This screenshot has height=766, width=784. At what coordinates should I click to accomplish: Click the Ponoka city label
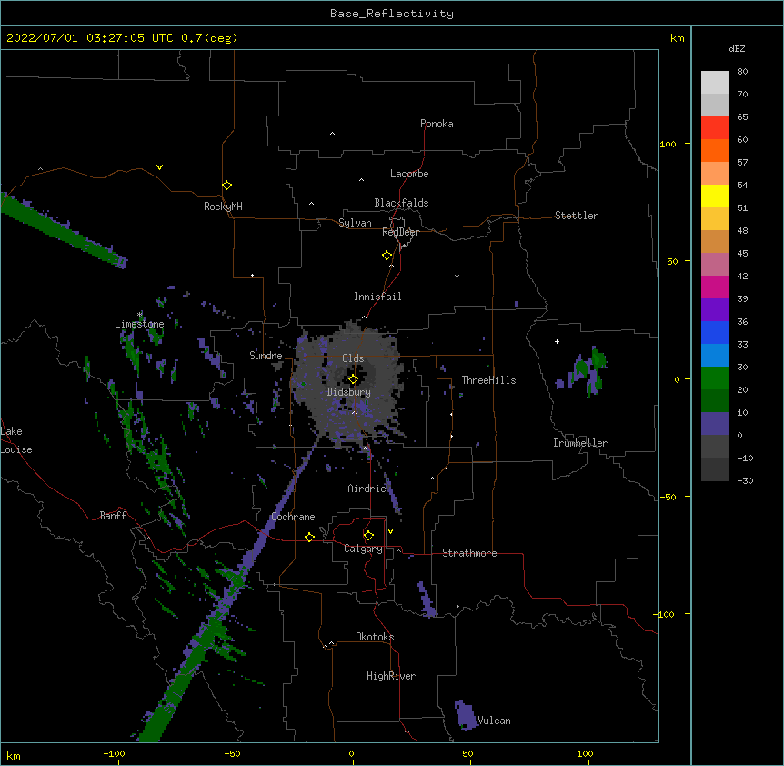[x=437, y=124]
